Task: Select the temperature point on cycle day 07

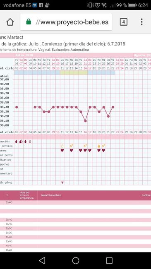Action: click(44, 112)
